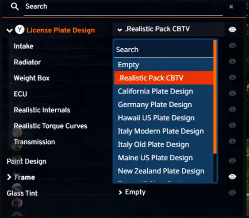
Task: Select the License Plate Design label
Action: coord(61,30)
